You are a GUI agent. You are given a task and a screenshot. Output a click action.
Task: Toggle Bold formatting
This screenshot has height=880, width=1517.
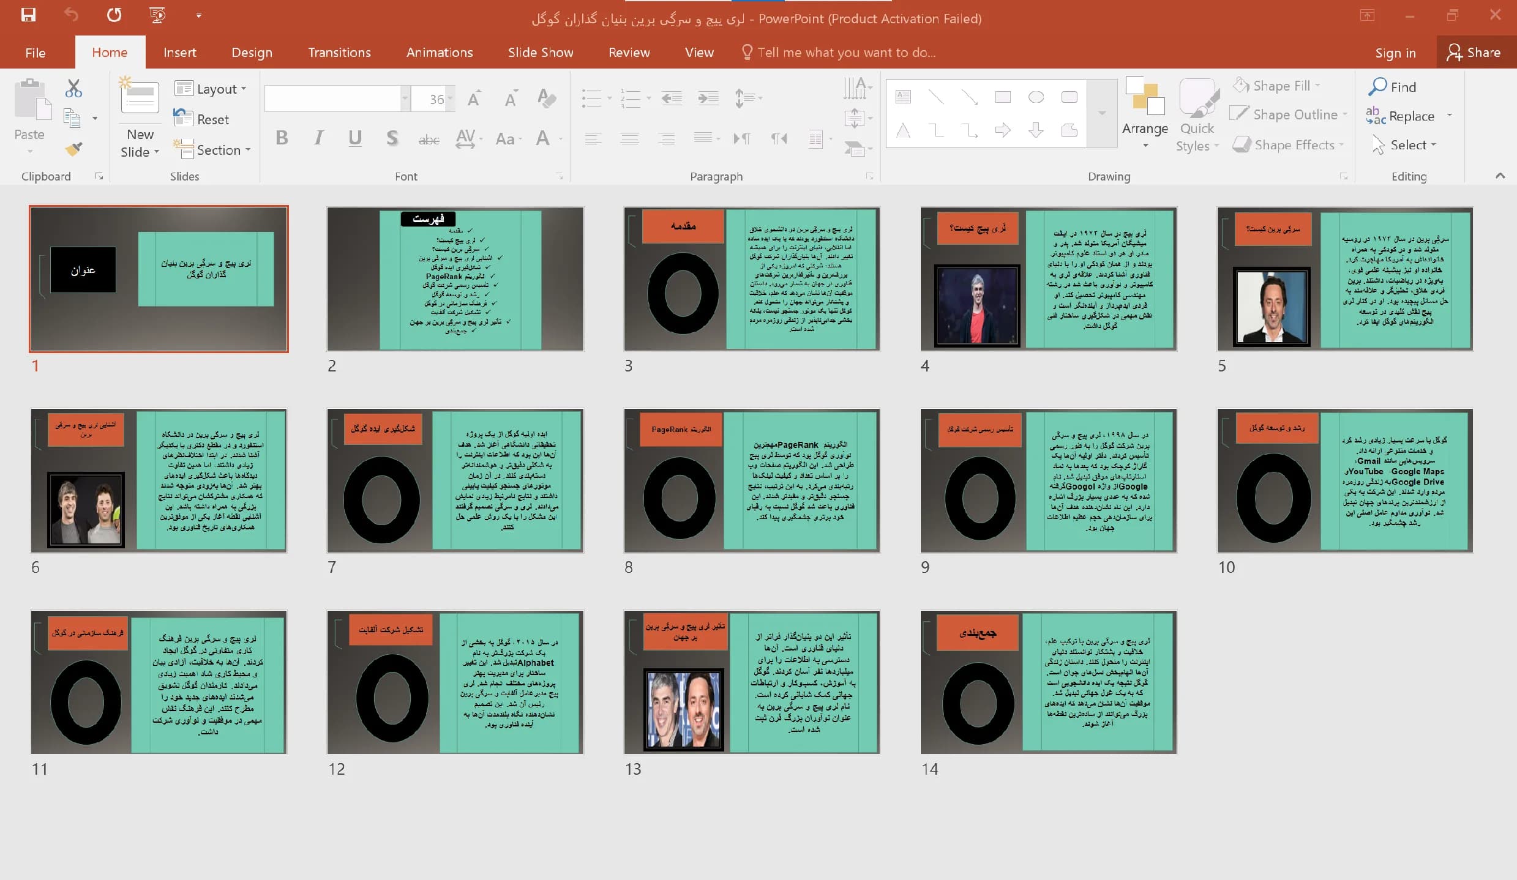(282, 138)
